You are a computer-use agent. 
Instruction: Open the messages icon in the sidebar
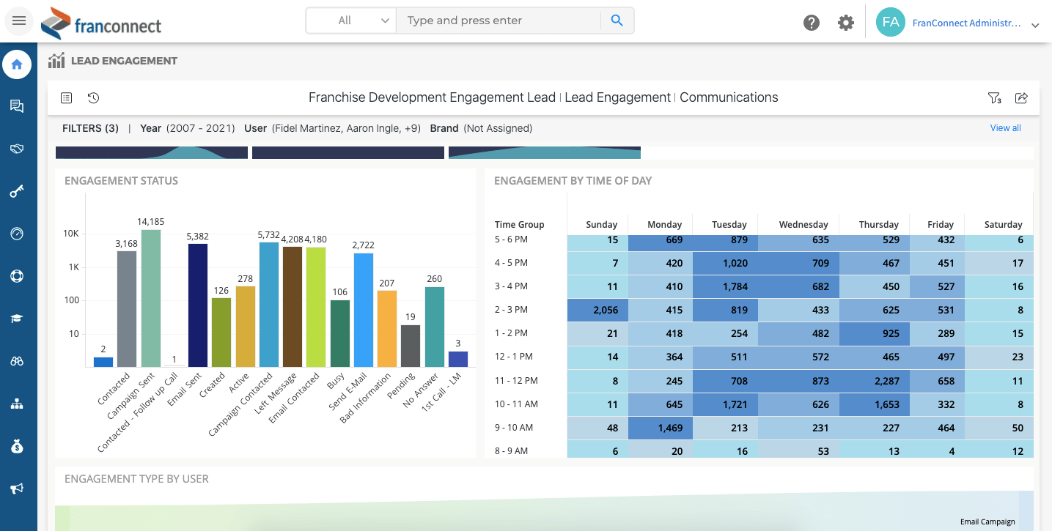17,105
